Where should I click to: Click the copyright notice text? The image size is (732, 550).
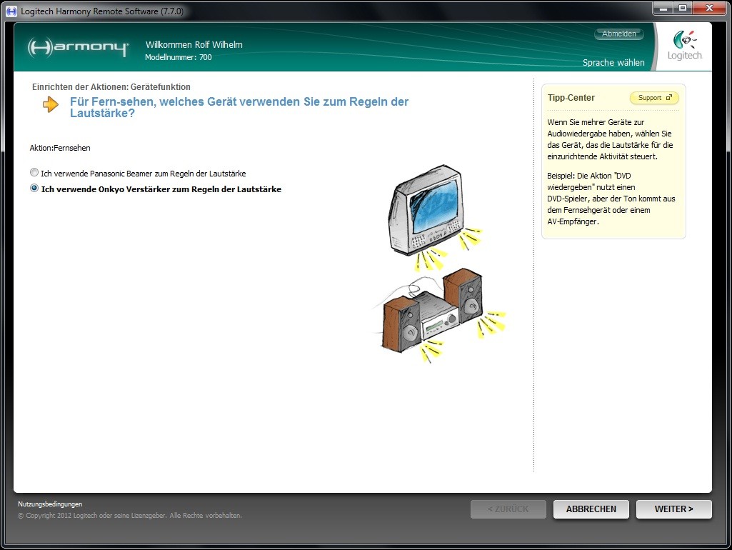point(130,516)
